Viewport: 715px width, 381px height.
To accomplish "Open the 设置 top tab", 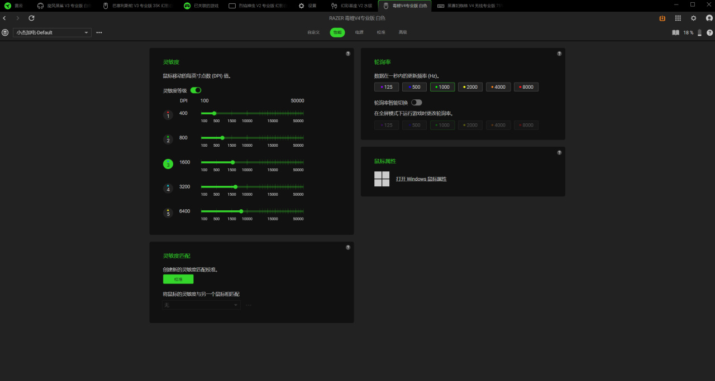I will (x=308, y=6).
